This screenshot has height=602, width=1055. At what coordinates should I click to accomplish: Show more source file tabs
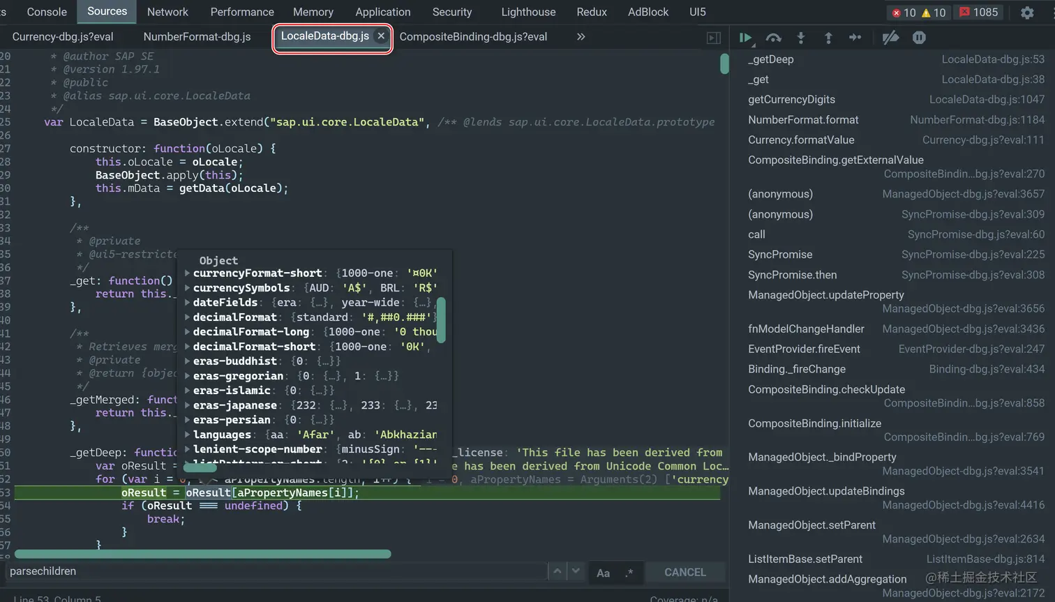pyautogui.click(x=581, y=37)
